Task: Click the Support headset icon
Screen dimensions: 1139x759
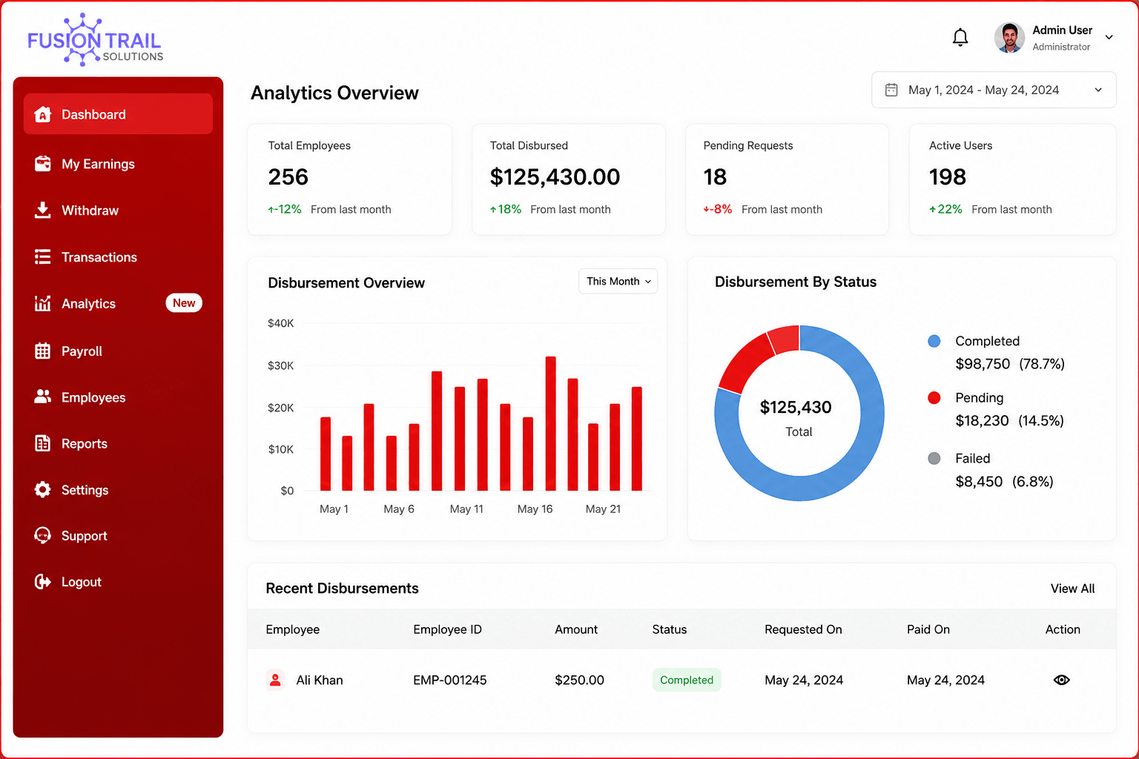Action: (43, 536)
